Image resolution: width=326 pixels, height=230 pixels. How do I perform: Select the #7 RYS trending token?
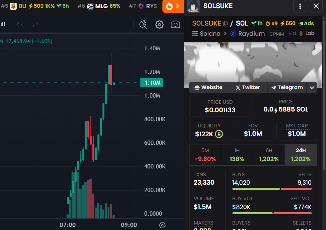143,6
